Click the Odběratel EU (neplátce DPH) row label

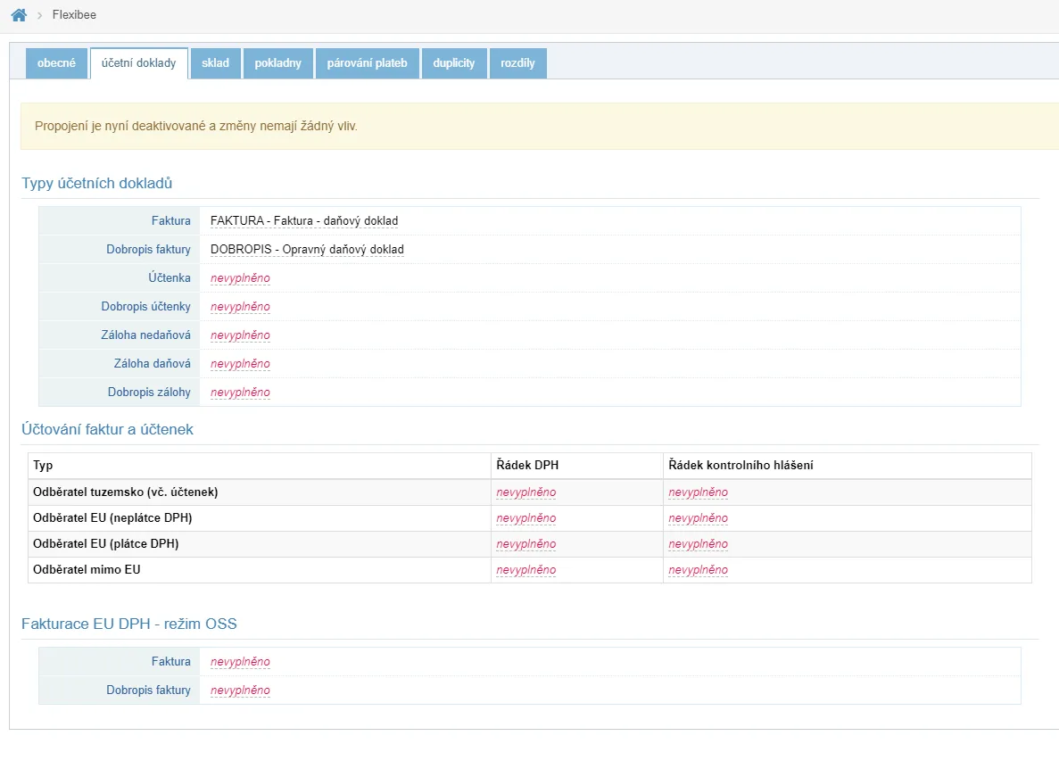pyautogui.click(x=112, y=517)
